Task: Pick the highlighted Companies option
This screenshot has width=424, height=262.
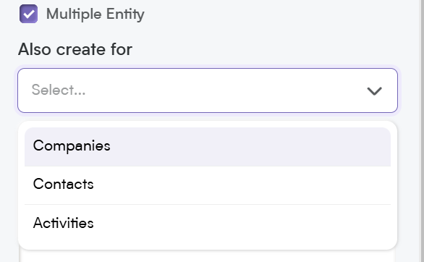Action: coord(208,146)
